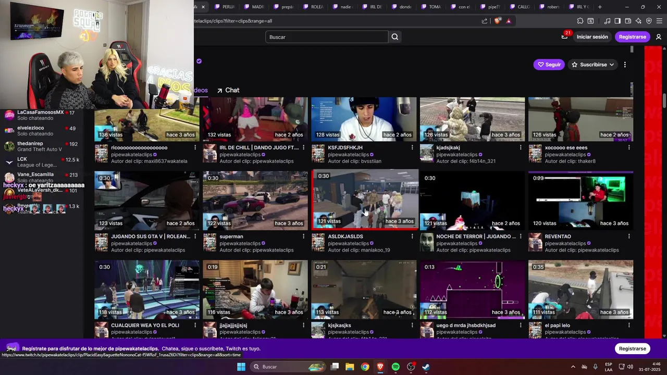The image size is (667, 375).
Task: Open the user account icon menu
Action: click(659, 37)
